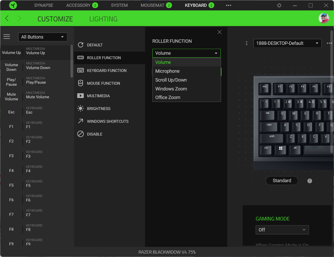Go forward with the right arrow
Image resolution: width=334 pixels, height=257 pixels.
pos(19,18)
